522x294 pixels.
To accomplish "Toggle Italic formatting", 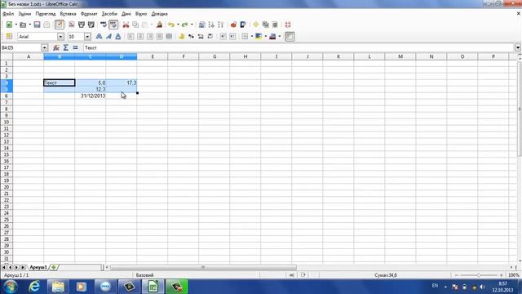I will click(x=108, y=36).
